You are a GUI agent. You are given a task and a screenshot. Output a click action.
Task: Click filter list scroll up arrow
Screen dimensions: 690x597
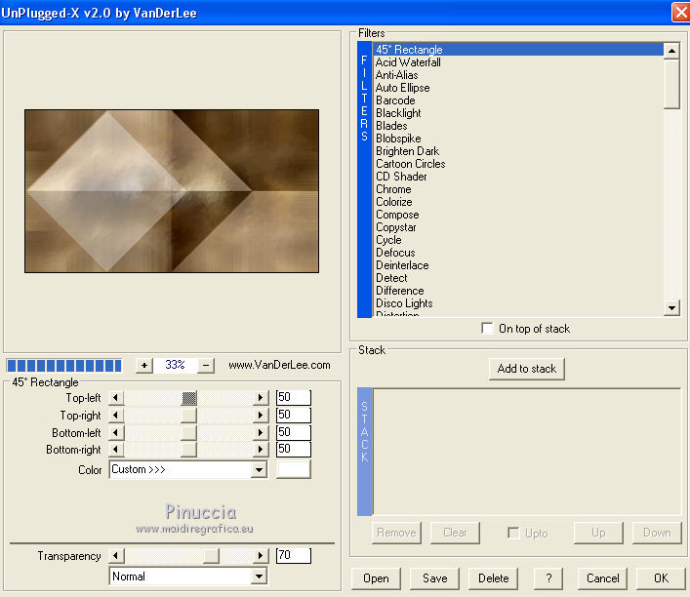click(x=671, y=51)
